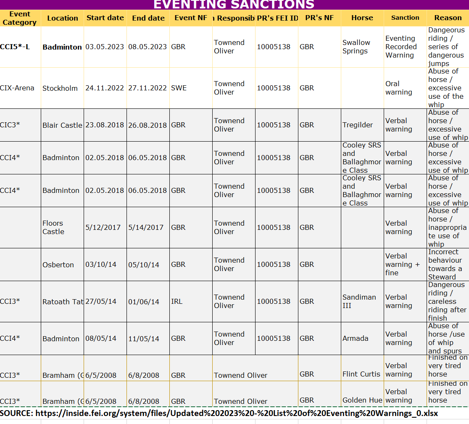Click the "Swallow Springs" horse cell
Viewport: 469px width, 424px height.
click(362, 47)
